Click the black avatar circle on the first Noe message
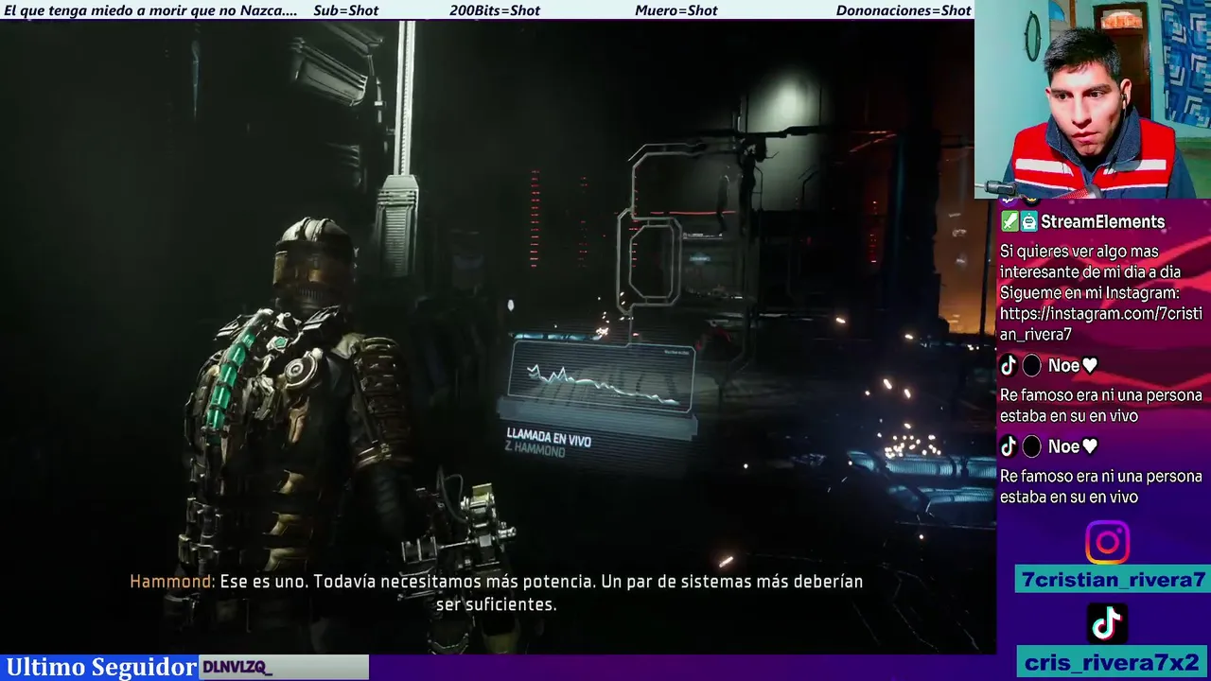Viewport: 1211px width, 681px height. (1031, 366)
